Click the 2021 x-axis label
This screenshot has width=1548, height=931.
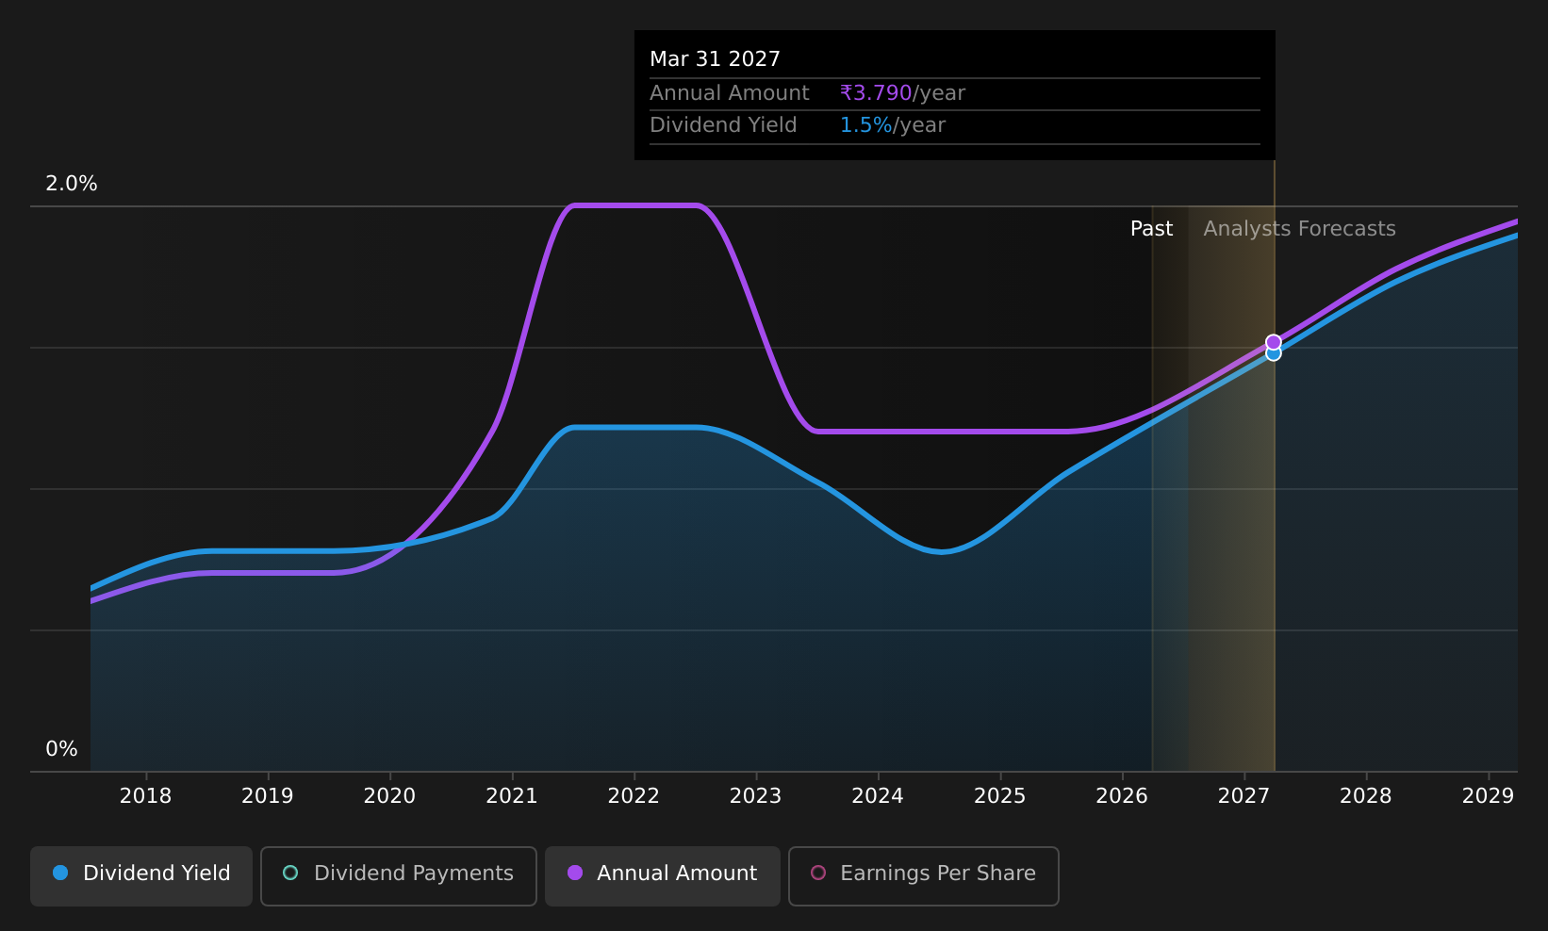point(512,796)
